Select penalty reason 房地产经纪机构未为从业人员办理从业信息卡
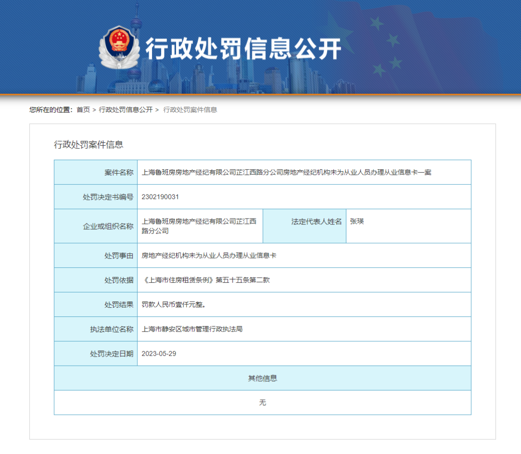Screen dimensions: 521x454 [209, 255]
